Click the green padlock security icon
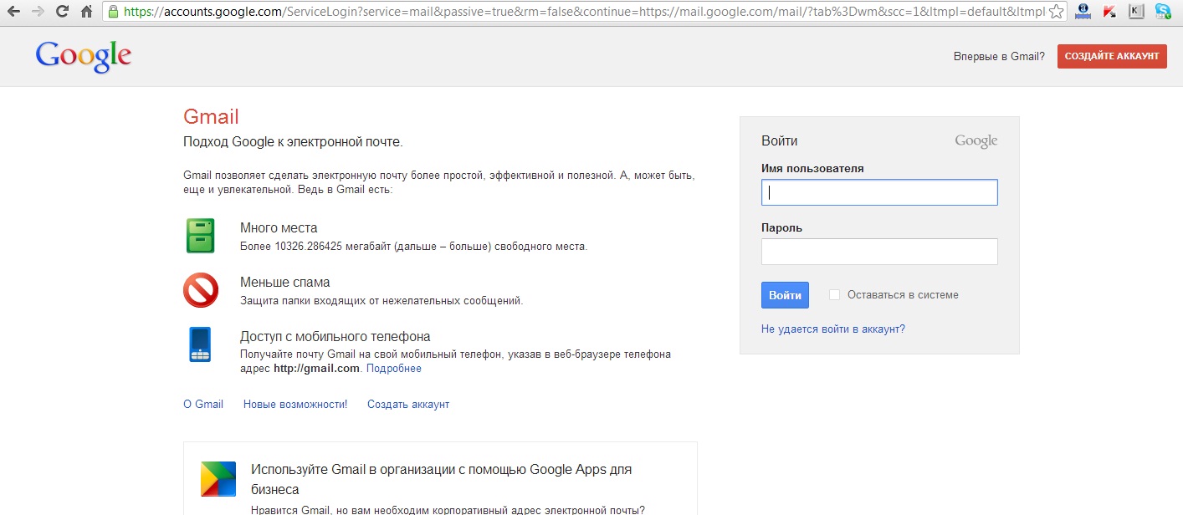Screen dimensions: 1183x515 tap(113, 12)
